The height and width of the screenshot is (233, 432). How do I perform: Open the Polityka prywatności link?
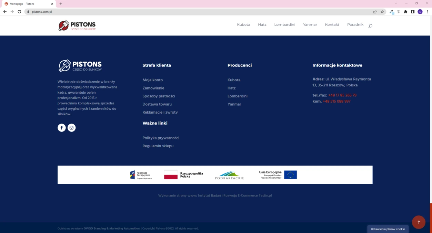click(161, 138)
